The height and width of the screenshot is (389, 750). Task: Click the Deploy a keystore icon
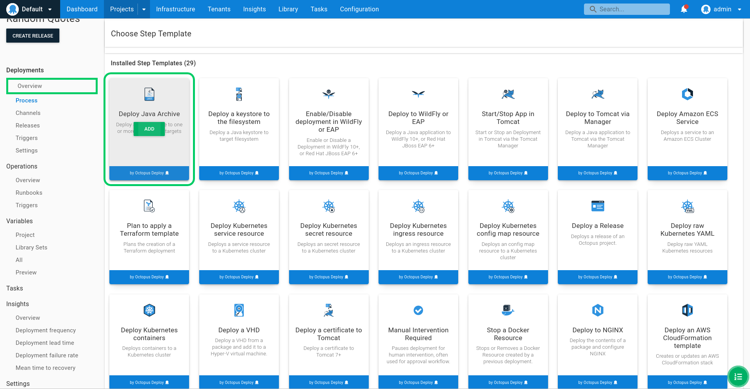[239, 94]
